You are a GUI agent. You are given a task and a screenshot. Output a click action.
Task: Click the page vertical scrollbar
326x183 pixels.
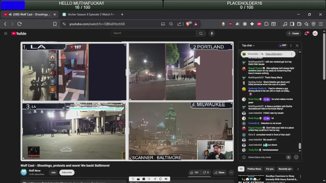point(324,56)
